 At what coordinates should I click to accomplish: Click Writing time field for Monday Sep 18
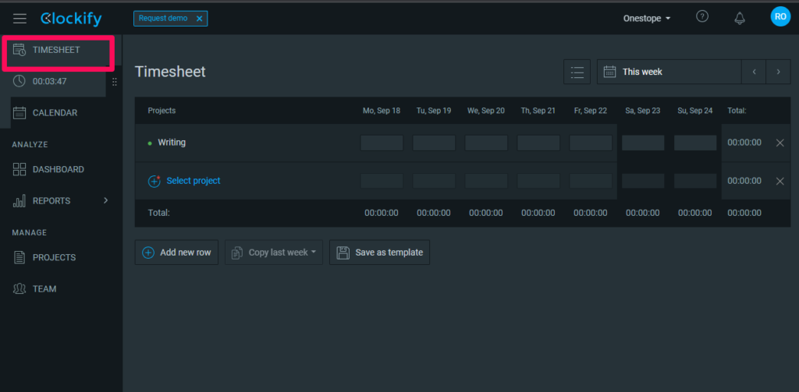382,143
